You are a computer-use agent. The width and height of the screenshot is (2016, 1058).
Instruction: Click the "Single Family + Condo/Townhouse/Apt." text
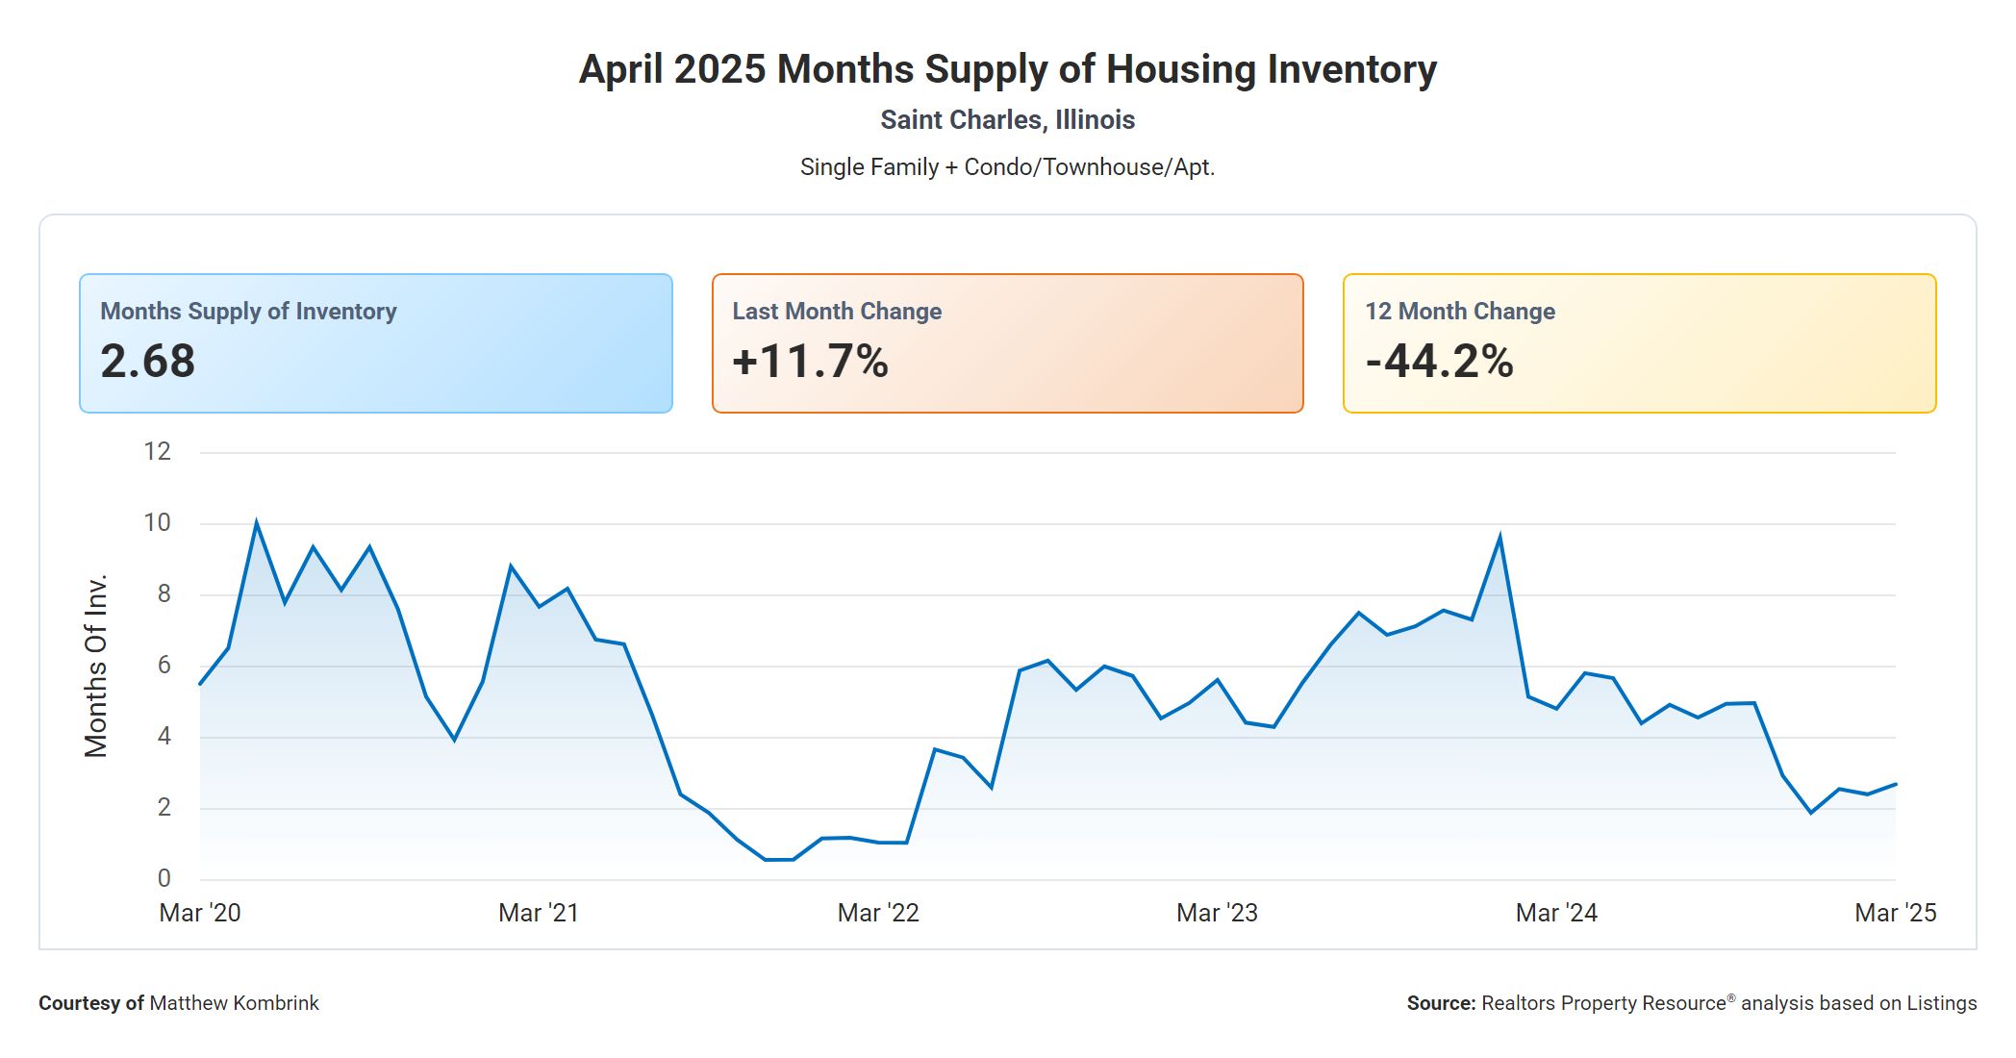coord(1007,167)
